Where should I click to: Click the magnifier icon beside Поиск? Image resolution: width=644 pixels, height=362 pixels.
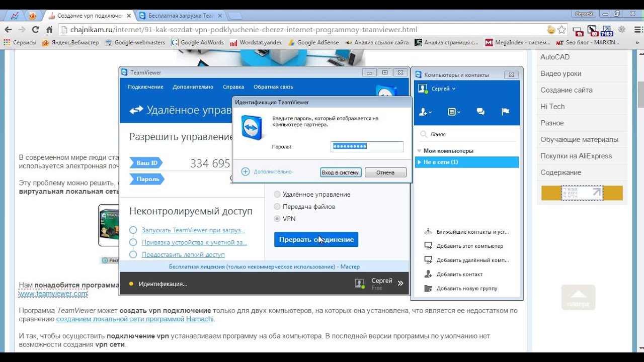424,134
